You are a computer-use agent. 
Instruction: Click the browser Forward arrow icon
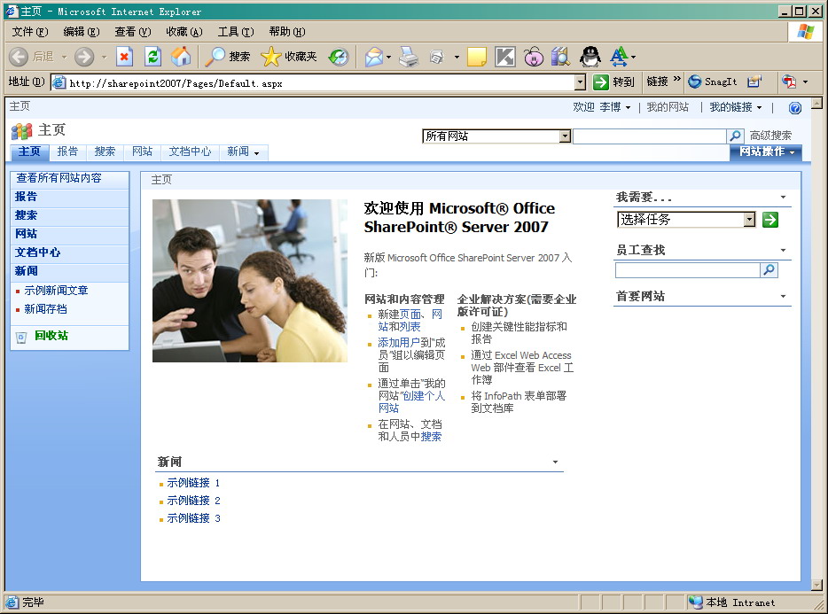[84, 57]
